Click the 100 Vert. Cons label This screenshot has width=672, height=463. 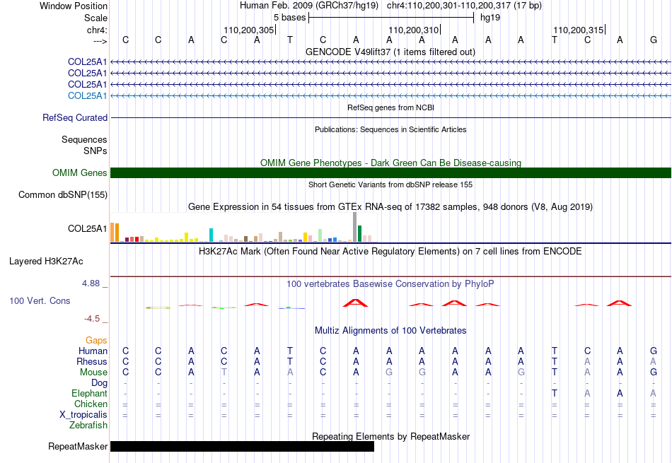[x=40, y=300]
